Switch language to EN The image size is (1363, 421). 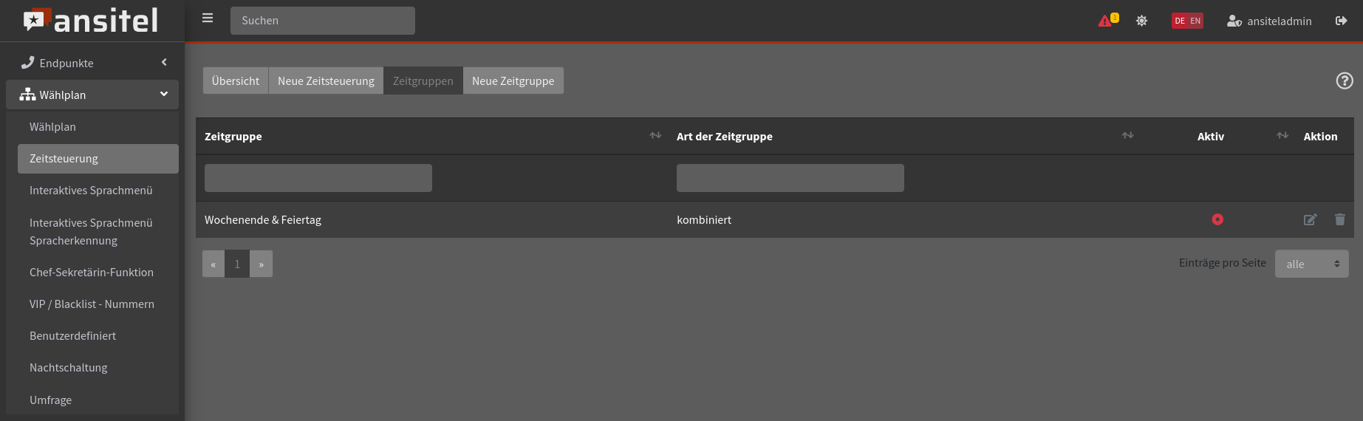click(1195, 21)
